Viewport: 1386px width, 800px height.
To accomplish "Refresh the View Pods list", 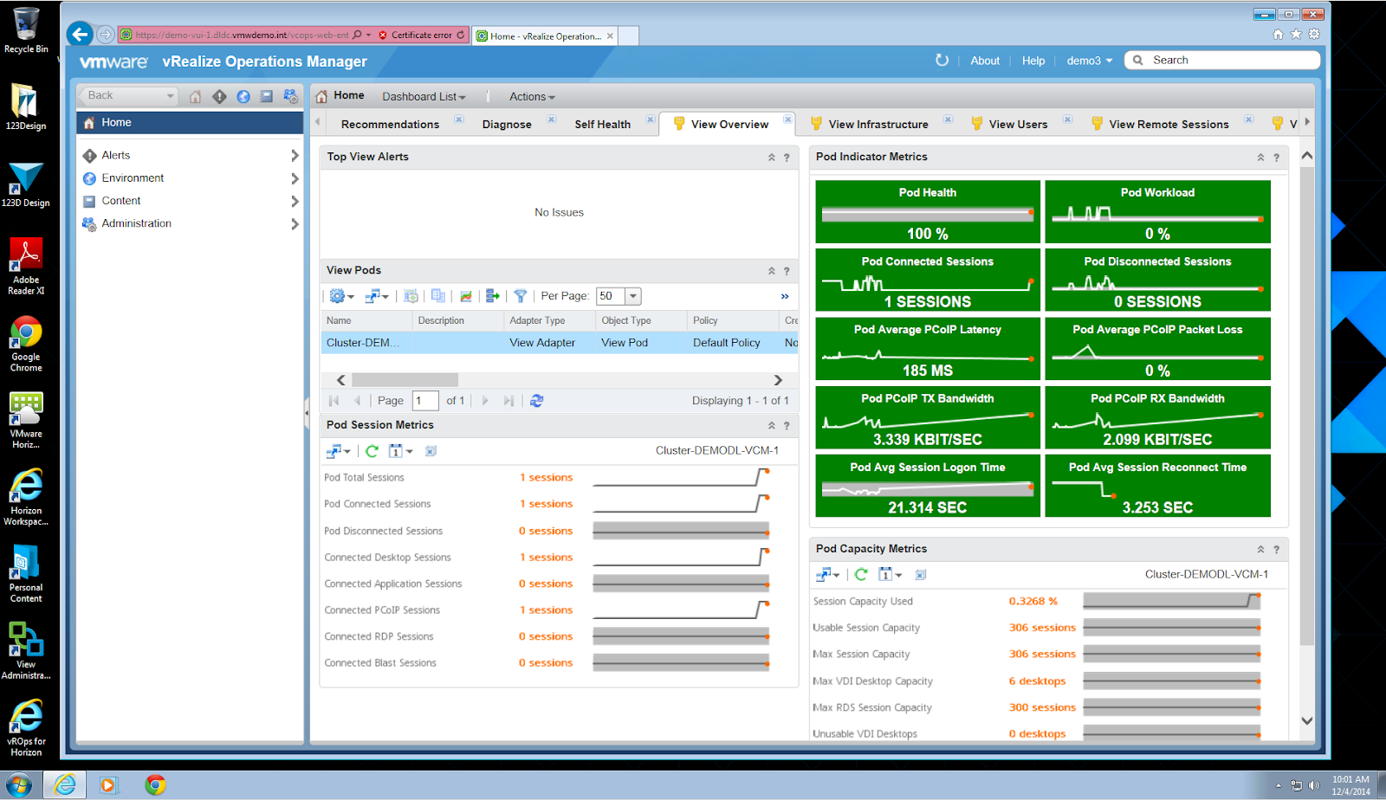I will 537,401.
